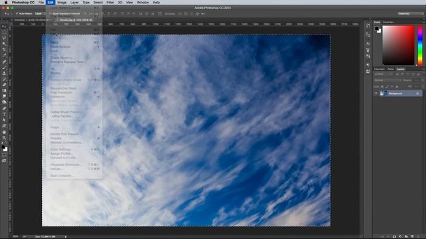This screenshot has width=426, height=239.
Task: Click the hue spectrum slider
Action: (x=420, y=45)
